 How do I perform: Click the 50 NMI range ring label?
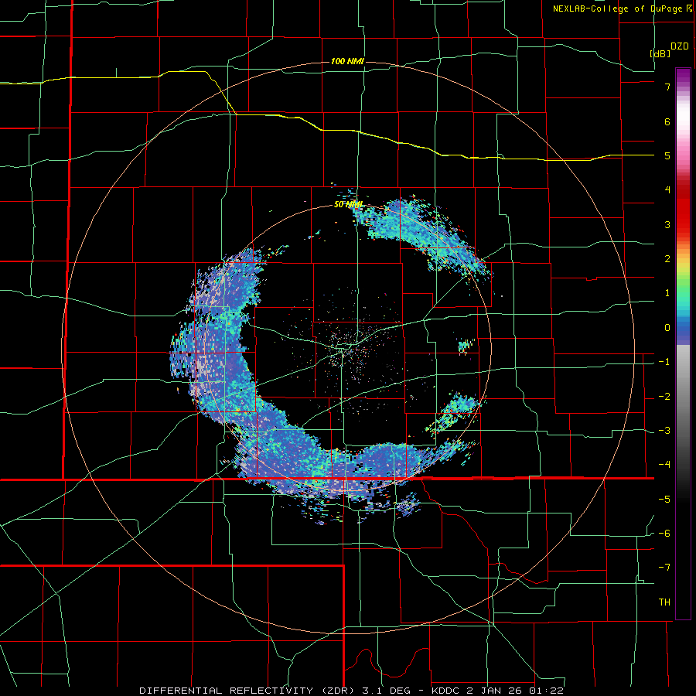(x=349, y=204)
